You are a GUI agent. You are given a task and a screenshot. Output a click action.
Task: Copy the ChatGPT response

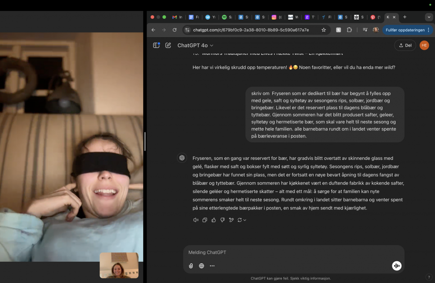(205, 220)
